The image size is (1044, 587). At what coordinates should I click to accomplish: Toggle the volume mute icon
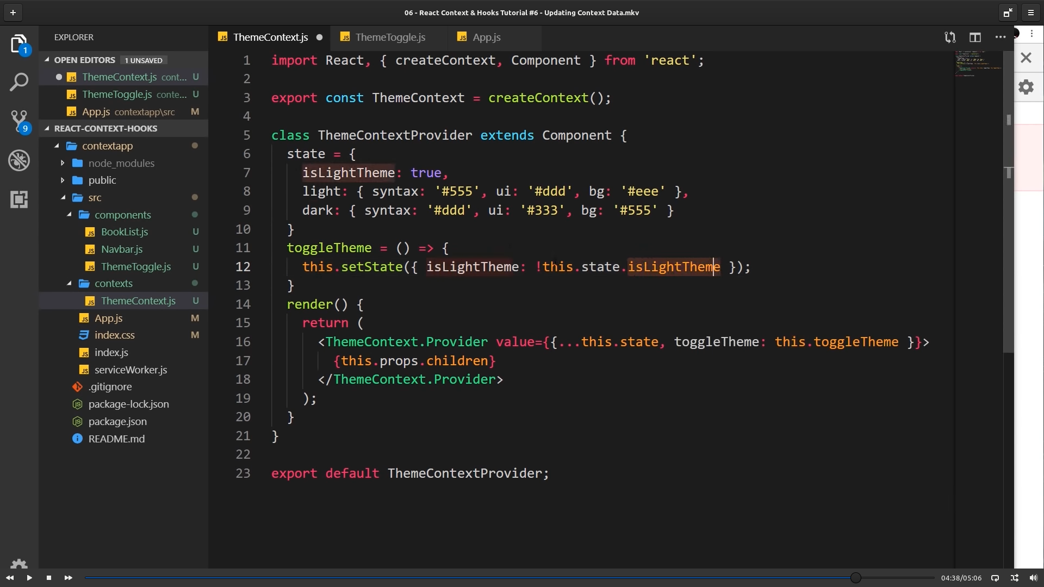[1033, 578]
